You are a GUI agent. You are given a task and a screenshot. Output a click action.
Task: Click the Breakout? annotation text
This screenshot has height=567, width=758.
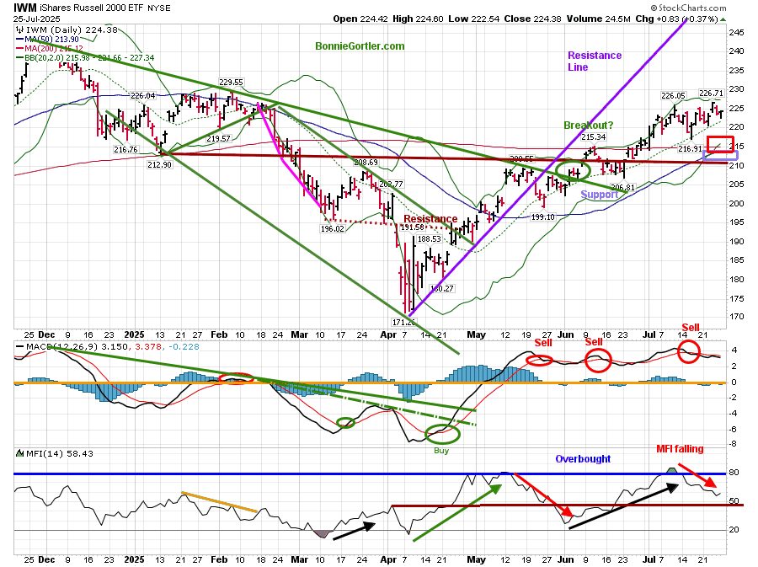point(590,125)
